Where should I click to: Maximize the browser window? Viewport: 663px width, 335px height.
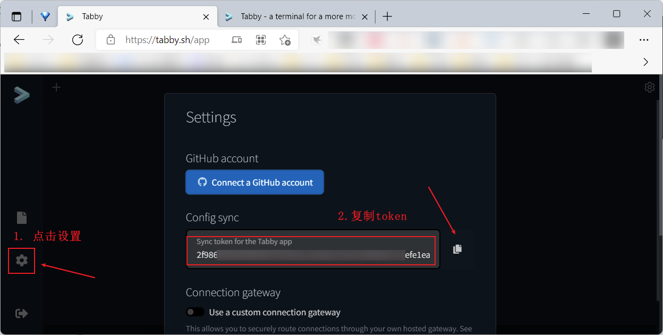coord(616,14)
